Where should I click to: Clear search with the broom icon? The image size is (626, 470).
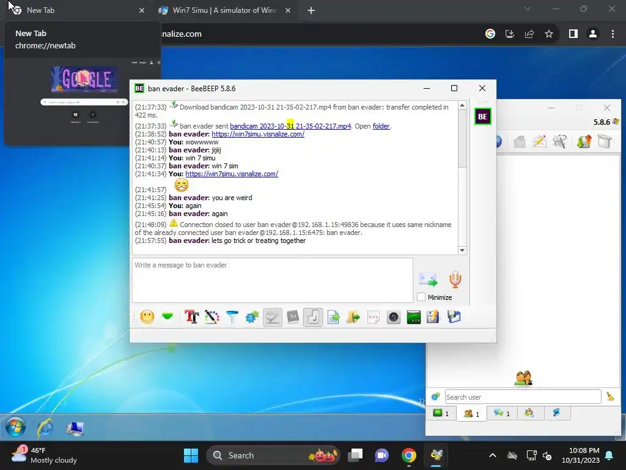pos(611,397)
